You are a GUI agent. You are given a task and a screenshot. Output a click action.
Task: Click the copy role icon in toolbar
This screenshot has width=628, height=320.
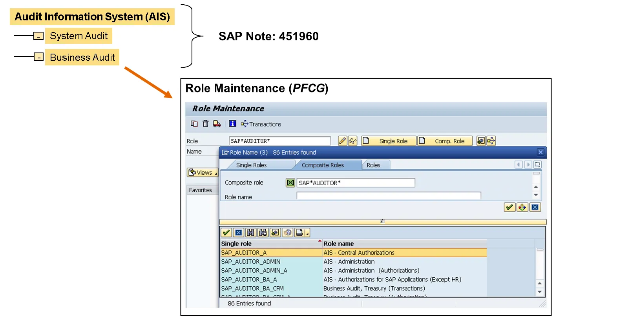click(x=194, y=124)
